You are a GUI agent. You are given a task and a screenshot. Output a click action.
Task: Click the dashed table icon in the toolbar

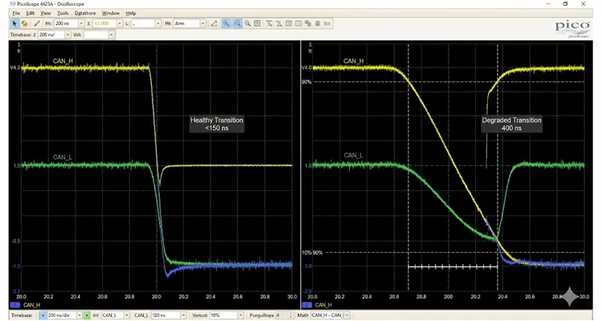[299, 23]
